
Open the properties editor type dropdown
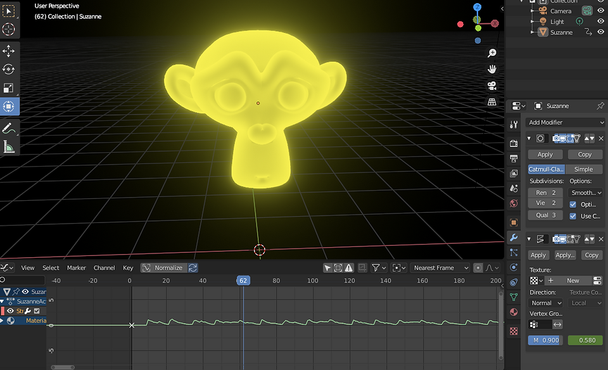pos(519,106)
